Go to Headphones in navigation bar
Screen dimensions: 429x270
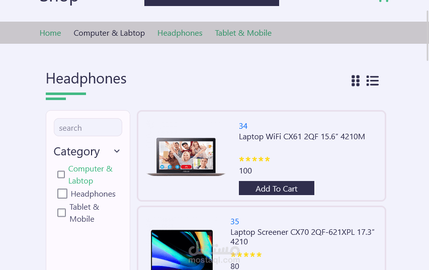point(180,33)
